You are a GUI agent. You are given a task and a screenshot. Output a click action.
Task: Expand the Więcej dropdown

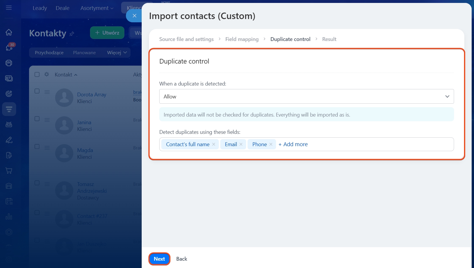[x=117, y=53]
